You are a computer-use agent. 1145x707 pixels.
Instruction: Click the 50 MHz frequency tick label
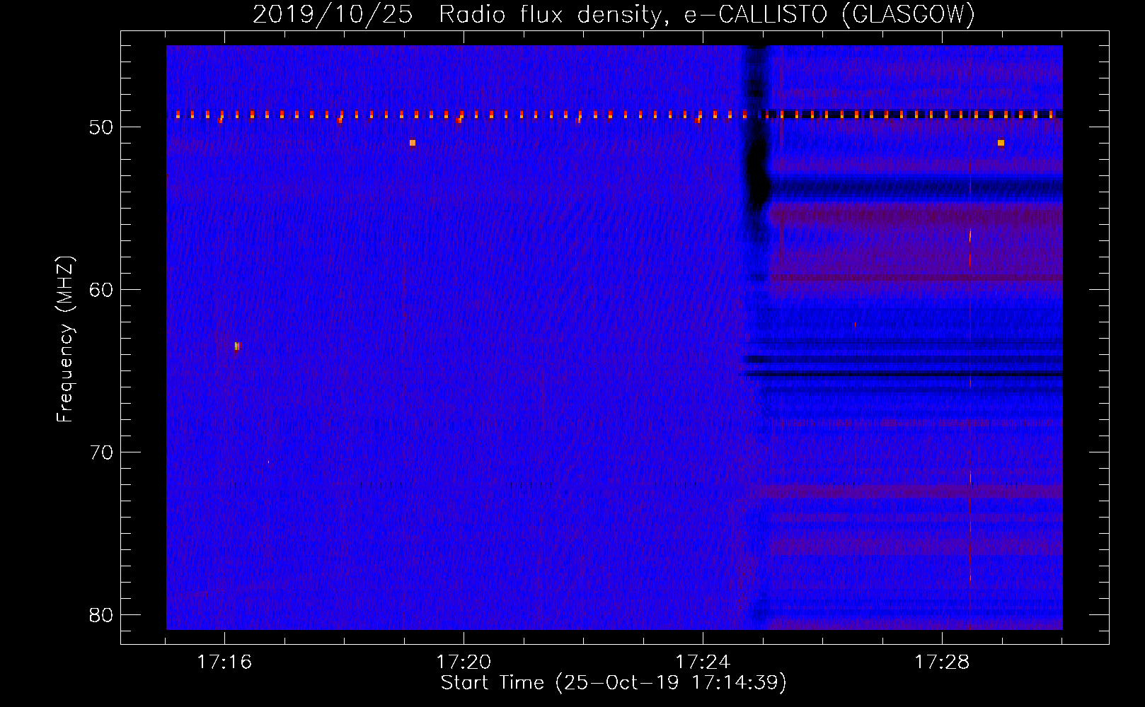point(102,127)
